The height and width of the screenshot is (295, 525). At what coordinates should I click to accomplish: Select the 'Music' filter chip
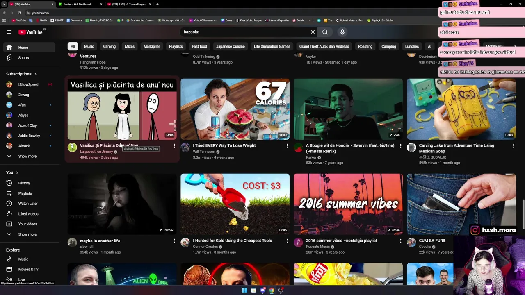89,46
